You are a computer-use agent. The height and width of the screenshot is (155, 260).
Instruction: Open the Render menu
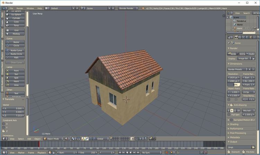tap(20, 8)
